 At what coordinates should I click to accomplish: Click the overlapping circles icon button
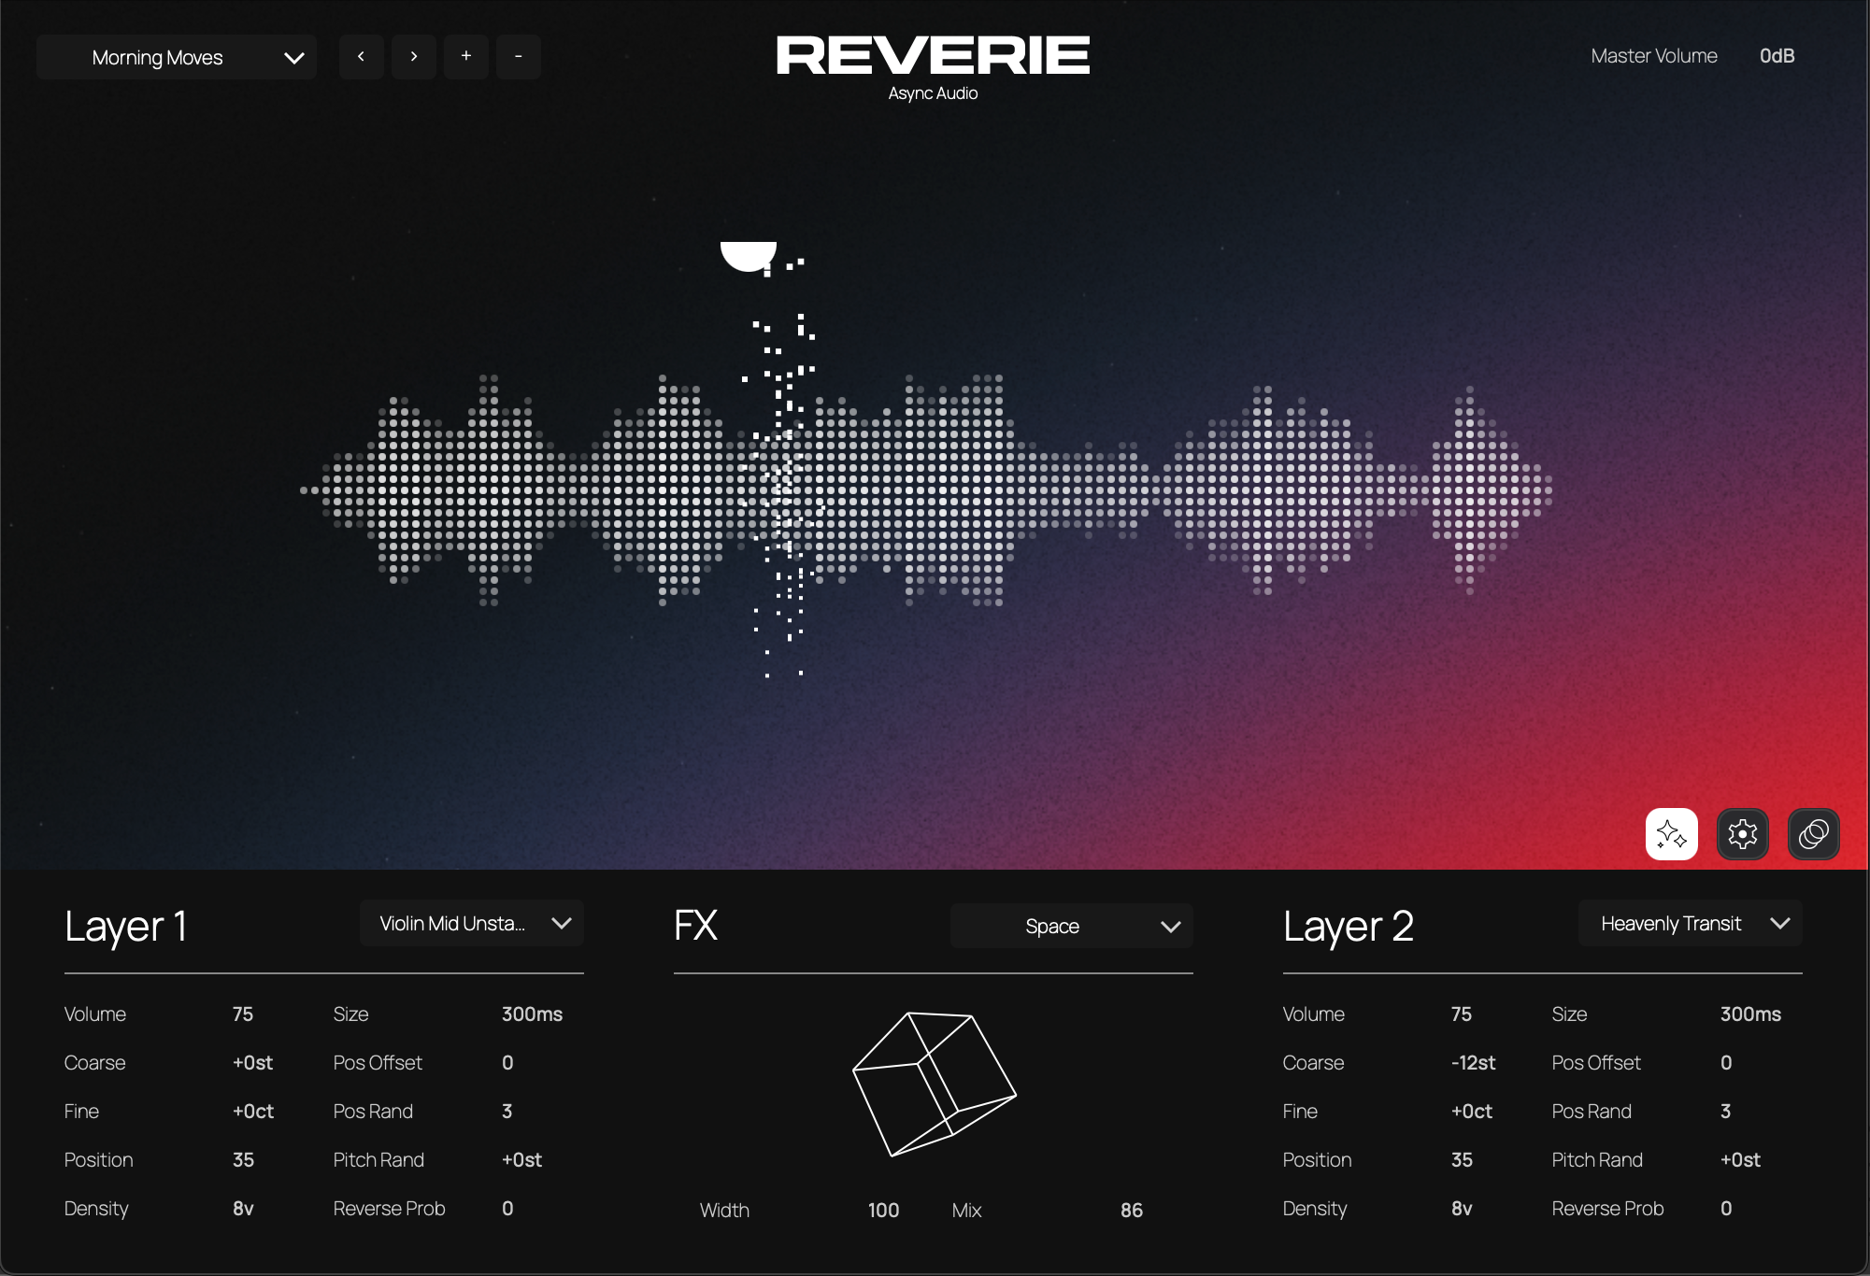coord(1813,834)
